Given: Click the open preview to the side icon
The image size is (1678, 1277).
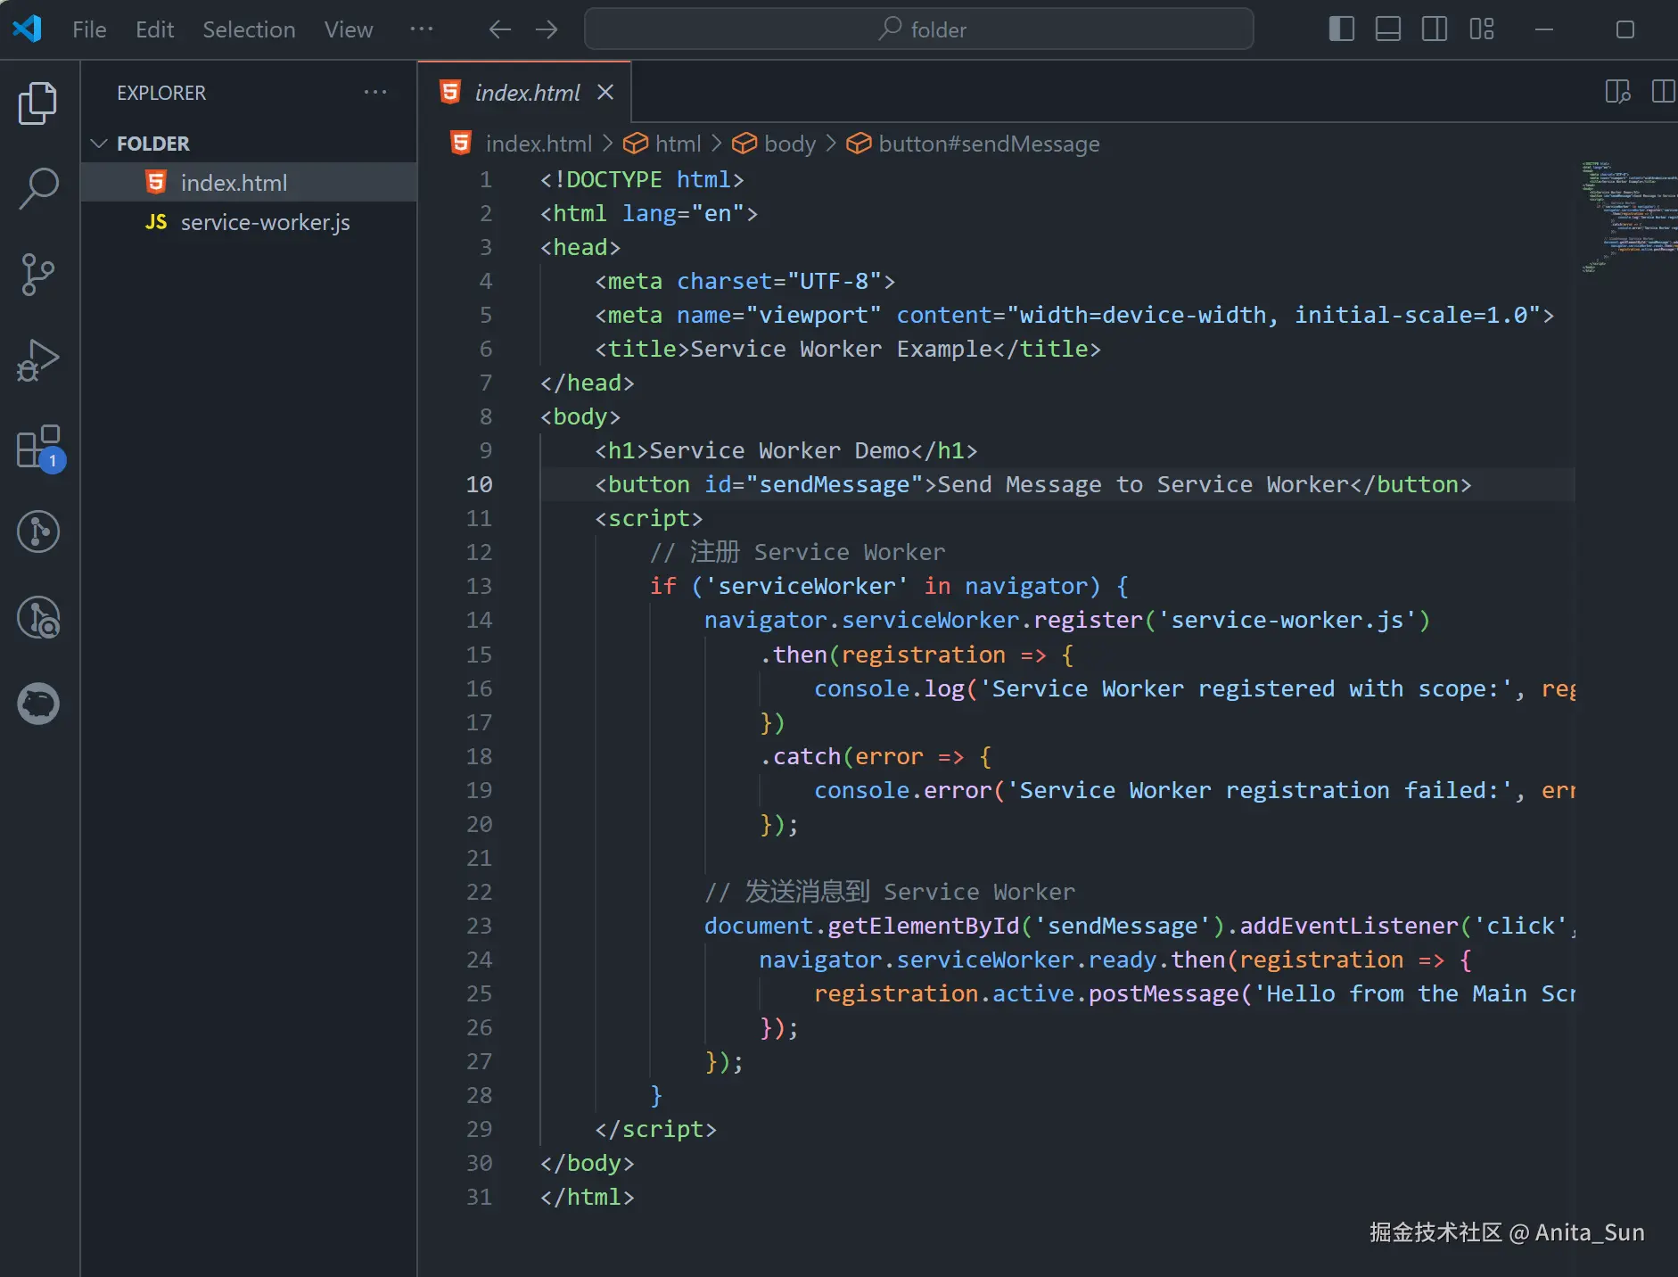Looking at the screenshot, I should [1617, 92].
